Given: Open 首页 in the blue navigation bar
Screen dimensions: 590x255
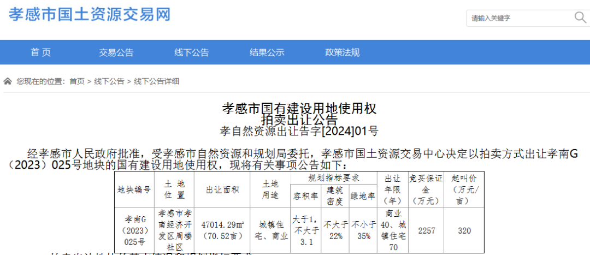Looking at the screenshot, I should [x=40, y=52].
